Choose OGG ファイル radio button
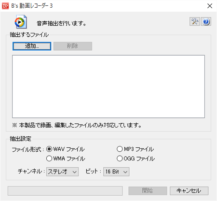 pyautogui.click(x=120, y=158)
